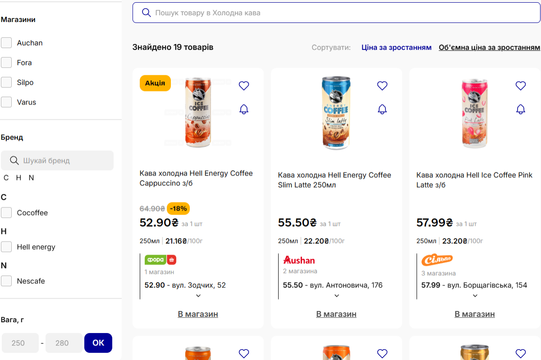Sort by 'Ціна за зростанням'
Viewport: 541px width, 360px height.
(396, 47)
